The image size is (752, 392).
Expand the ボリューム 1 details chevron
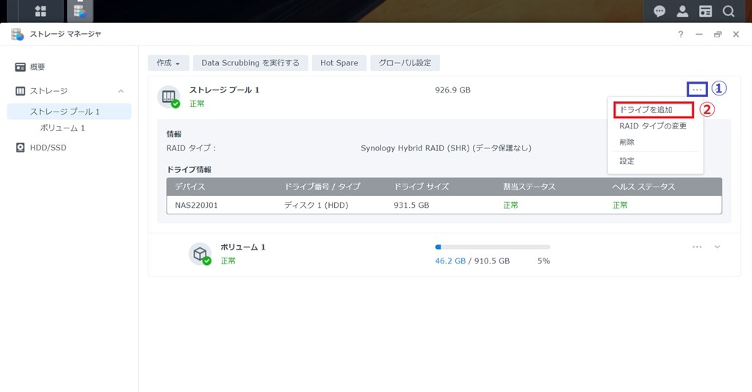pos(717,247)
